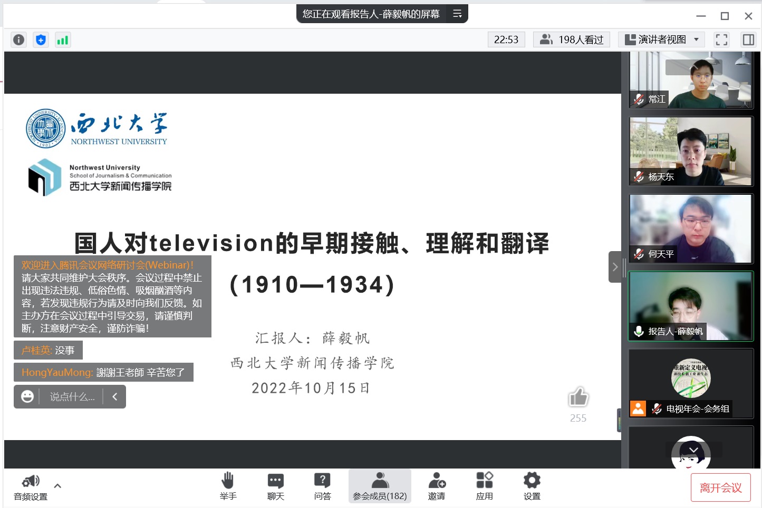Type in the 说点什么 chat input
762x508 pixels.
point(72,397)
